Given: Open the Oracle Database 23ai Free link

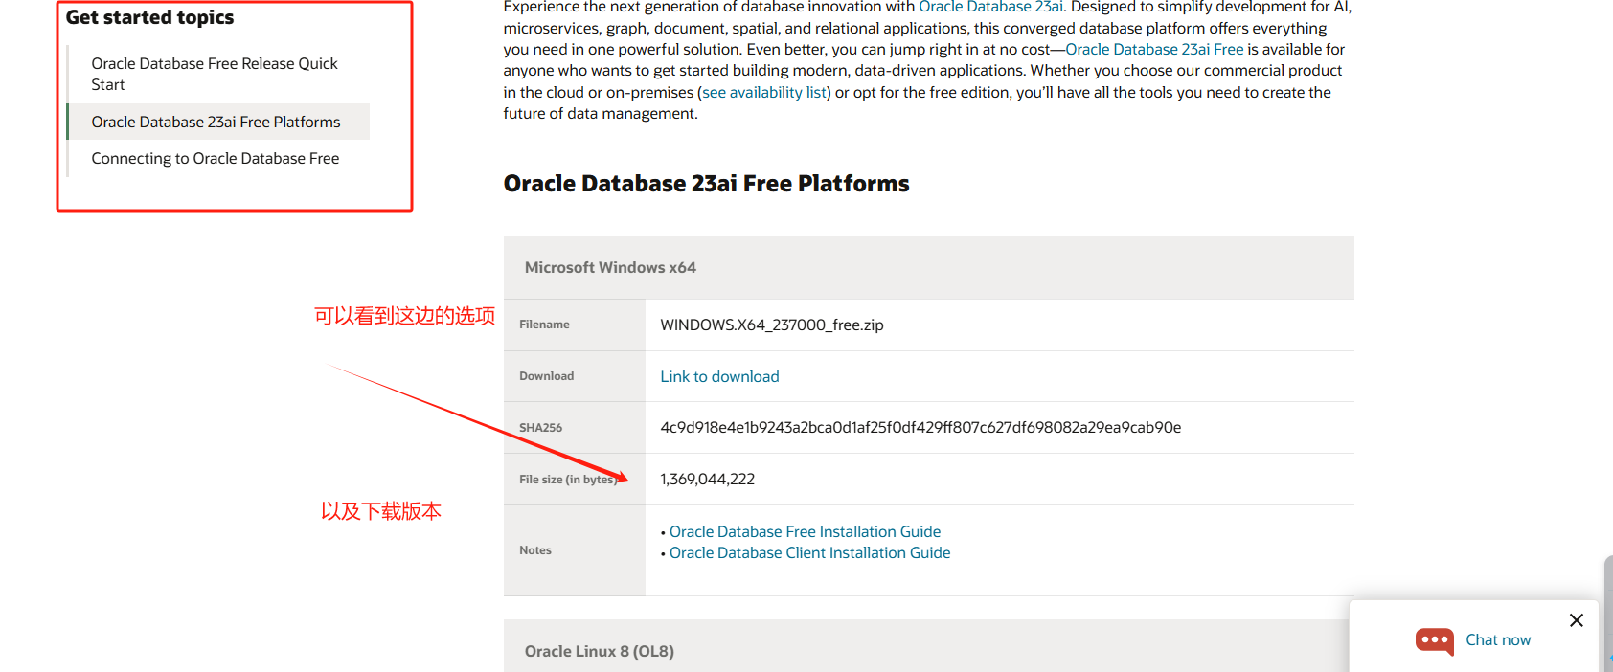Looking at the screenshot, I should click(x=1154, y=49).
